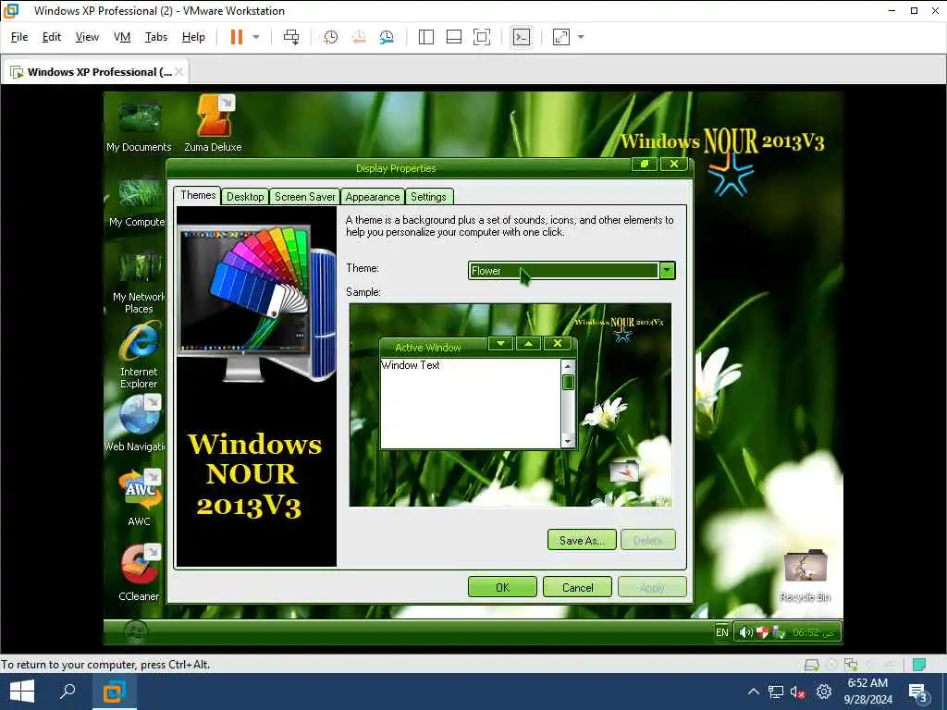
Task: Select the CCleaner desktop shortcut
Action: coord(140,573)
